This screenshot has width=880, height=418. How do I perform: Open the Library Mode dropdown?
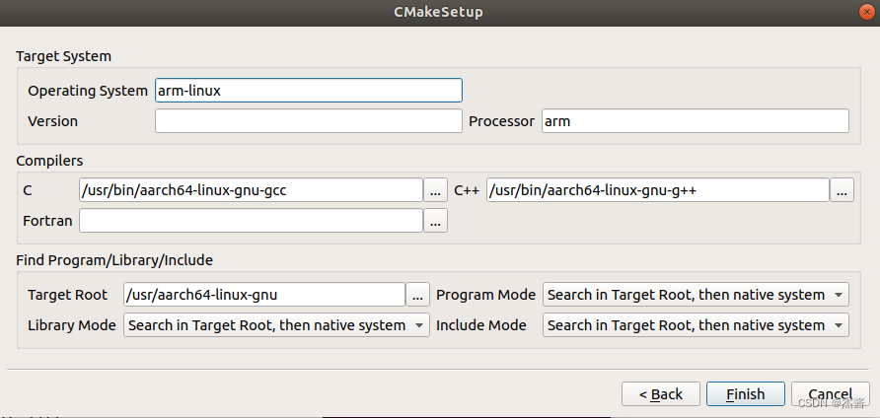(x=276, y=325)
